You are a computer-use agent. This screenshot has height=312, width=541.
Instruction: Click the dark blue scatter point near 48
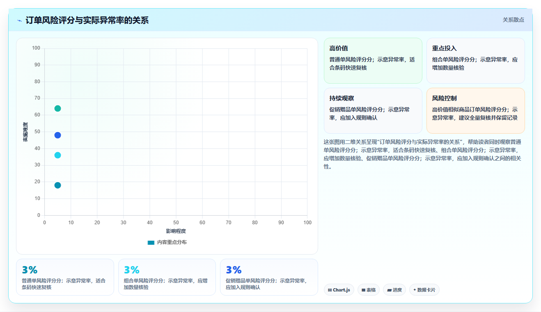tap(57, 135)
